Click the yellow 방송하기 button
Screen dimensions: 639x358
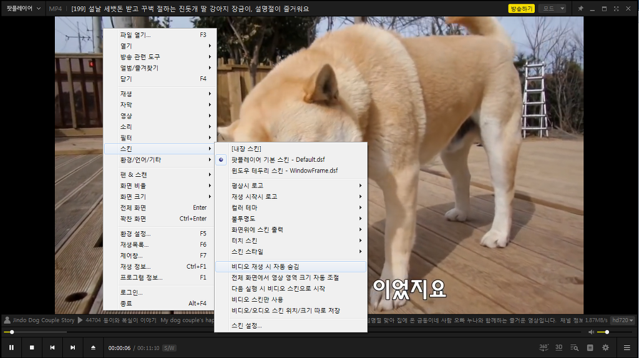[x=521, y=9]
